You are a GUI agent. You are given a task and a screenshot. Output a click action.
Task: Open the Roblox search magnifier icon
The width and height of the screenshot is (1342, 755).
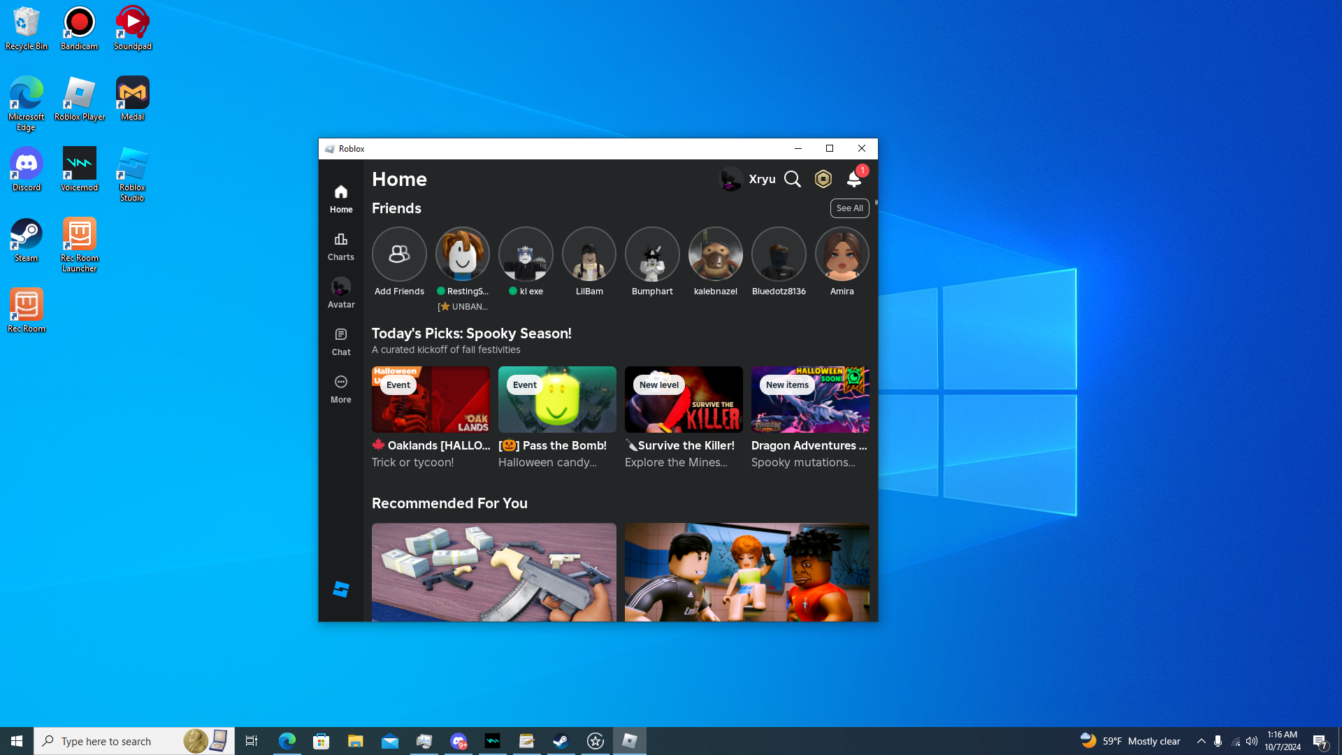click(792, 179)
